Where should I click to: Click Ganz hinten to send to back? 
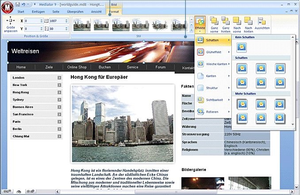click(x=226, y=24)
